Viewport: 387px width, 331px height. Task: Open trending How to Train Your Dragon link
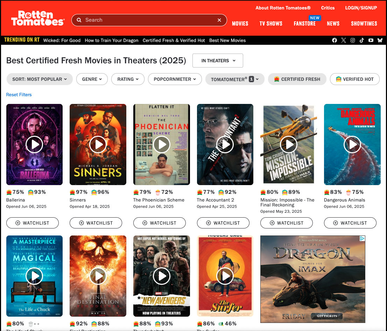click(x=112, y=40)
